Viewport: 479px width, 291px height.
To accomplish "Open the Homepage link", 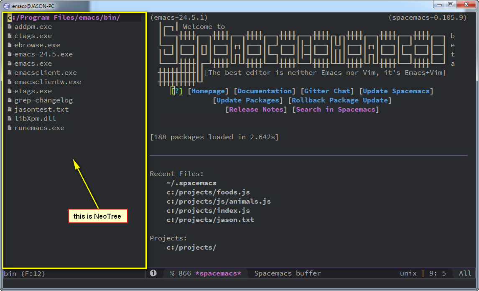I will tap(208, 91).
